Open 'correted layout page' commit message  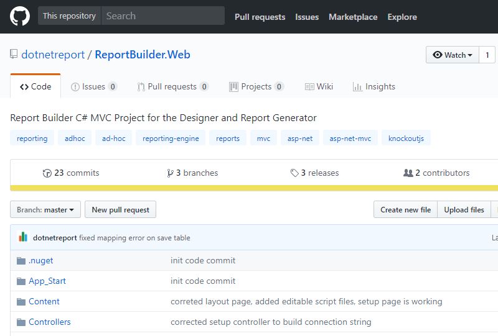click(306, 301)
